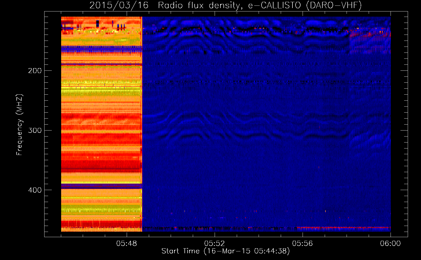Click the plot title 'Radio flux density, e-CALLISTO (DARO-VHF)'

(260, 5)
